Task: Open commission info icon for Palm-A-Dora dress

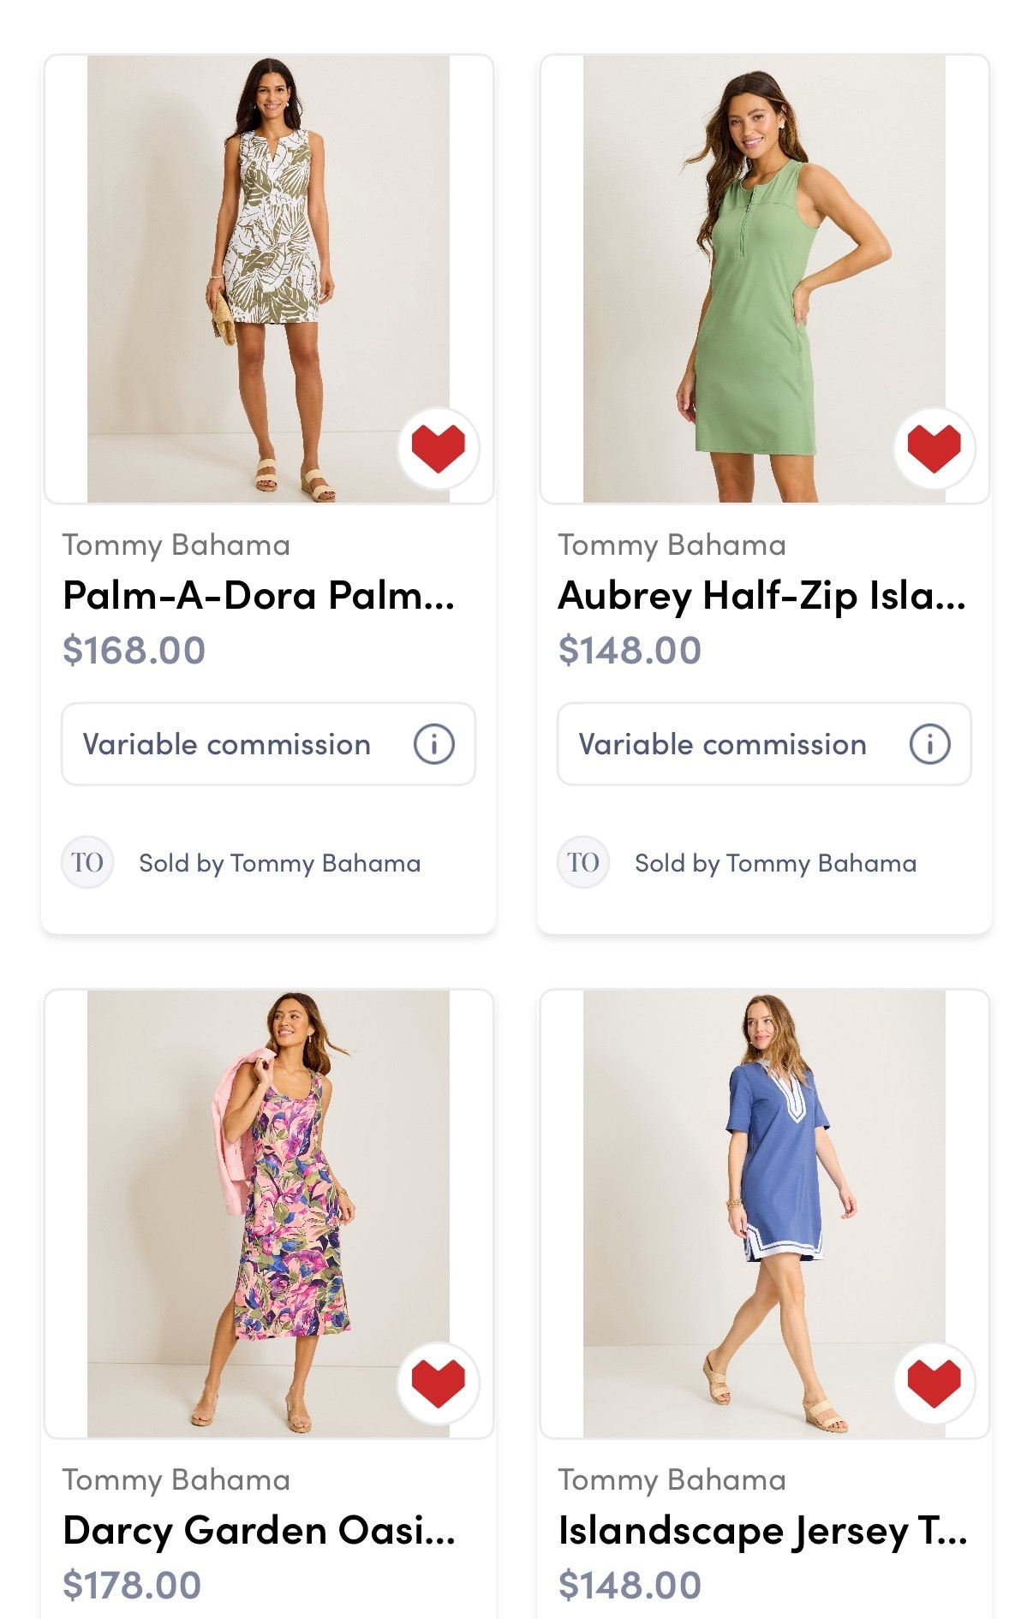Action: pos(433,744)
